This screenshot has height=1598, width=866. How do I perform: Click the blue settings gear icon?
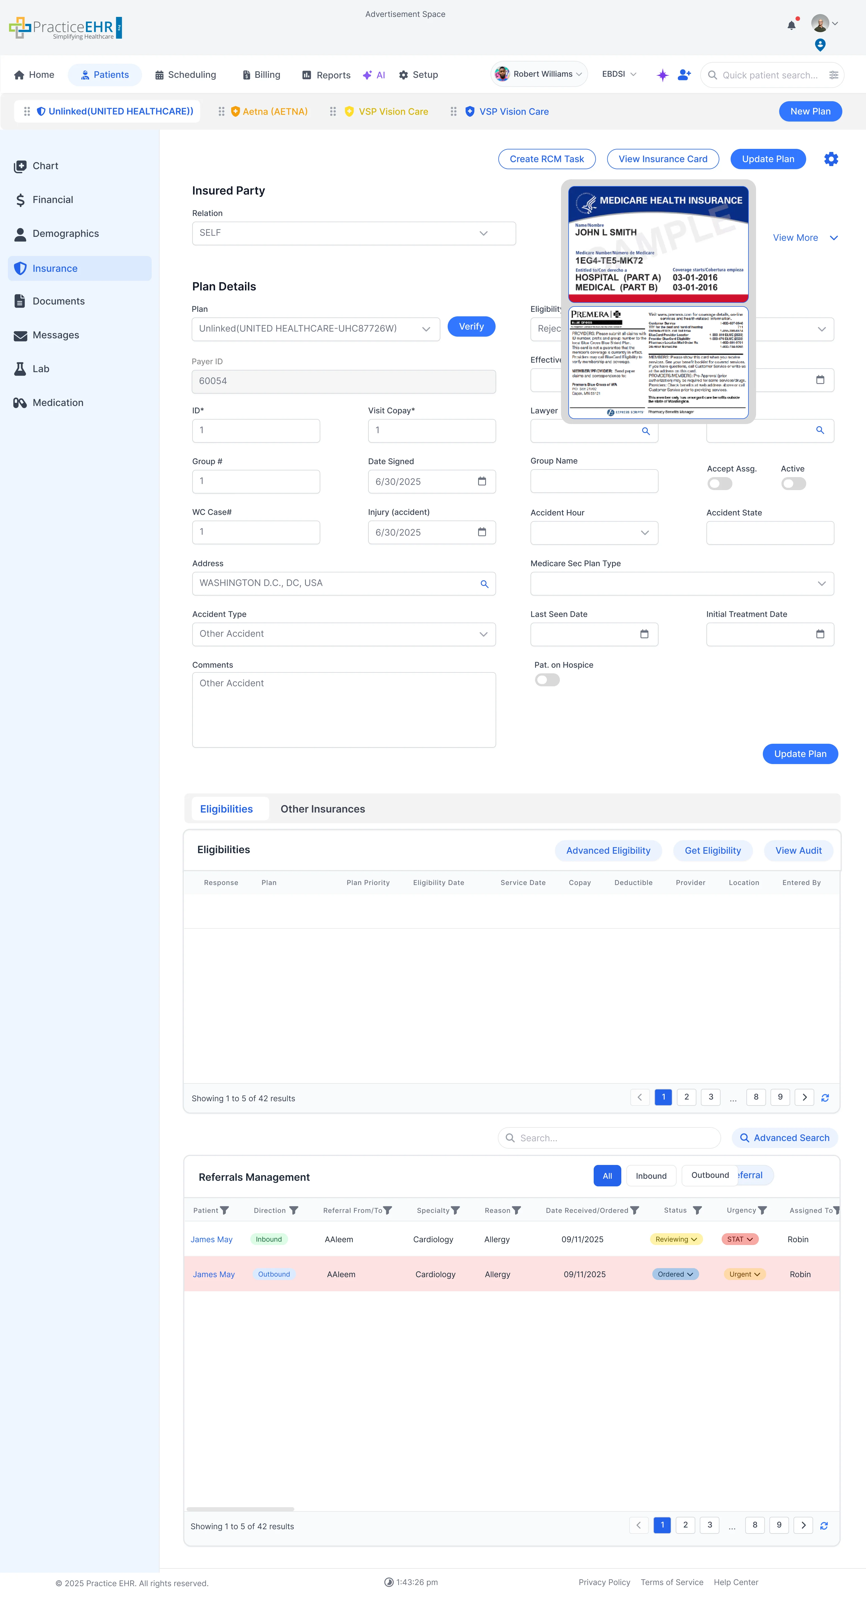(831, 159)
